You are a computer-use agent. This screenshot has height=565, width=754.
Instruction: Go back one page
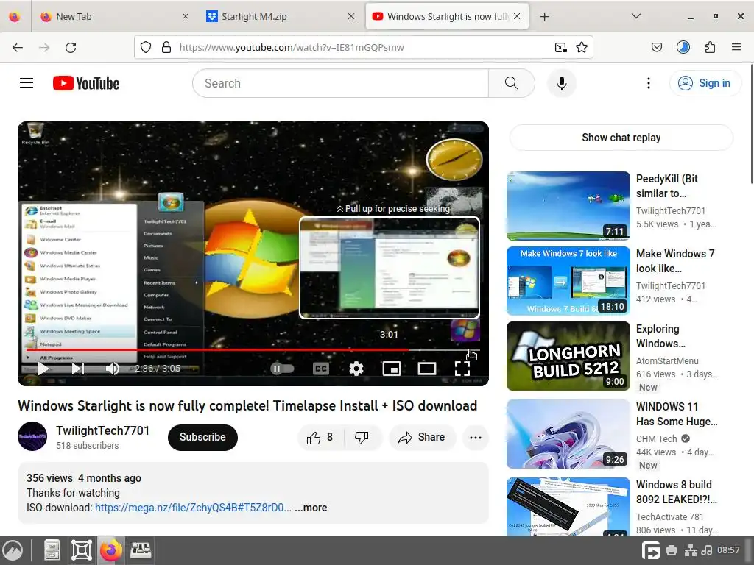(18, 47)
